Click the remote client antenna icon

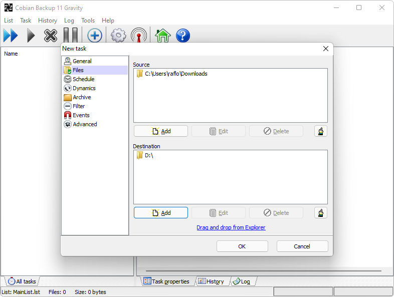(x=139, y=36)
